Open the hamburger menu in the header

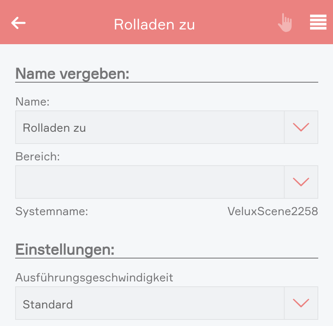318,22
